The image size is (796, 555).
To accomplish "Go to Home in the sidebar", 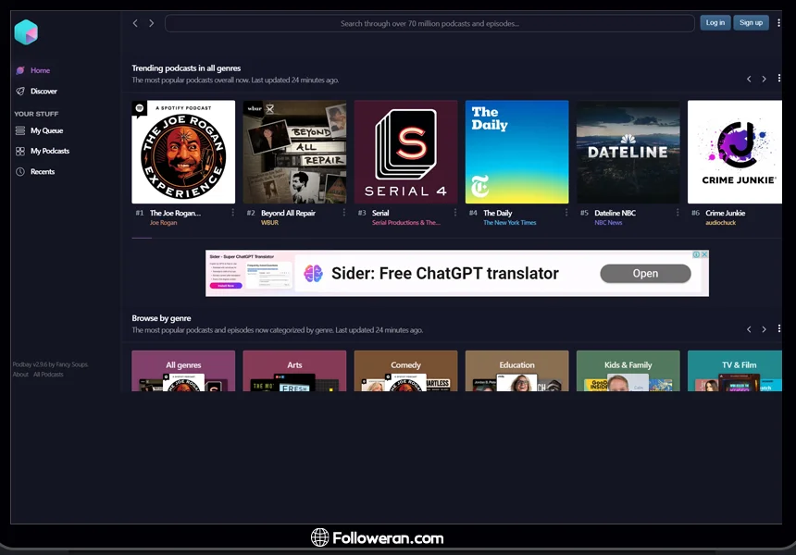I will [x=40, y=70].
